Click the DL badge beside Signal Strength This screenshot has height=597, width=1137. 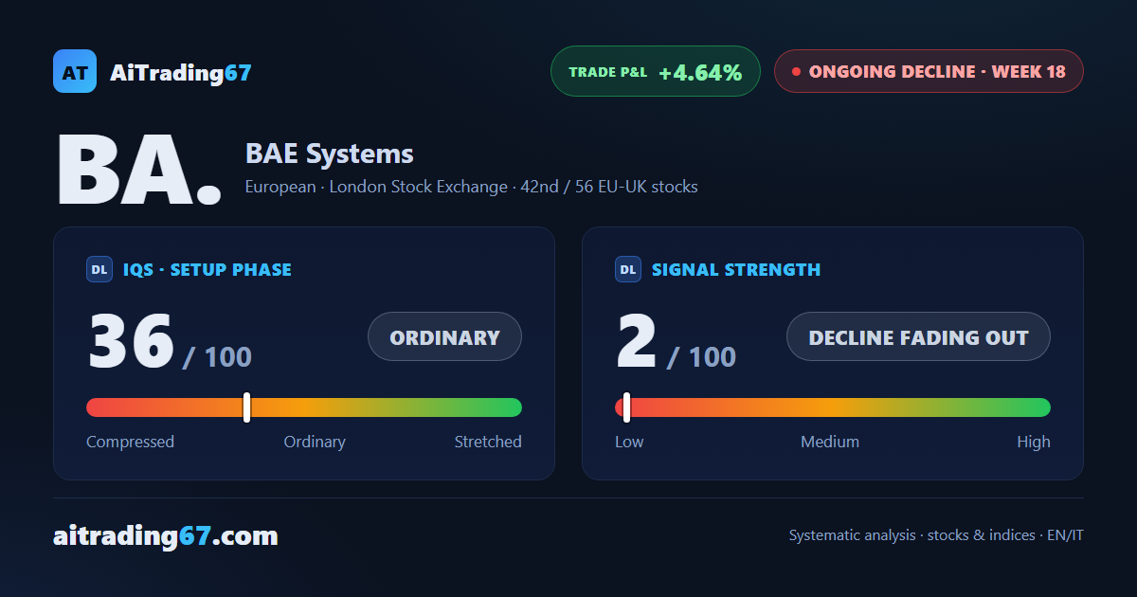(628, 269)
